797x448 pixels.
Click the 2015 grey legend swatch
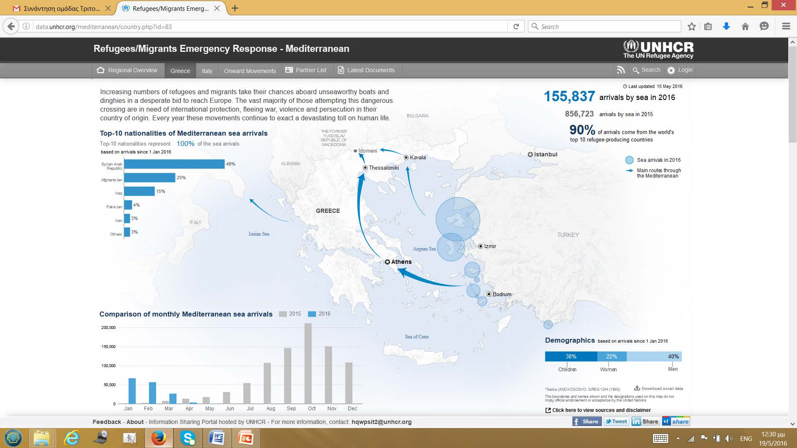click(283, 314)
